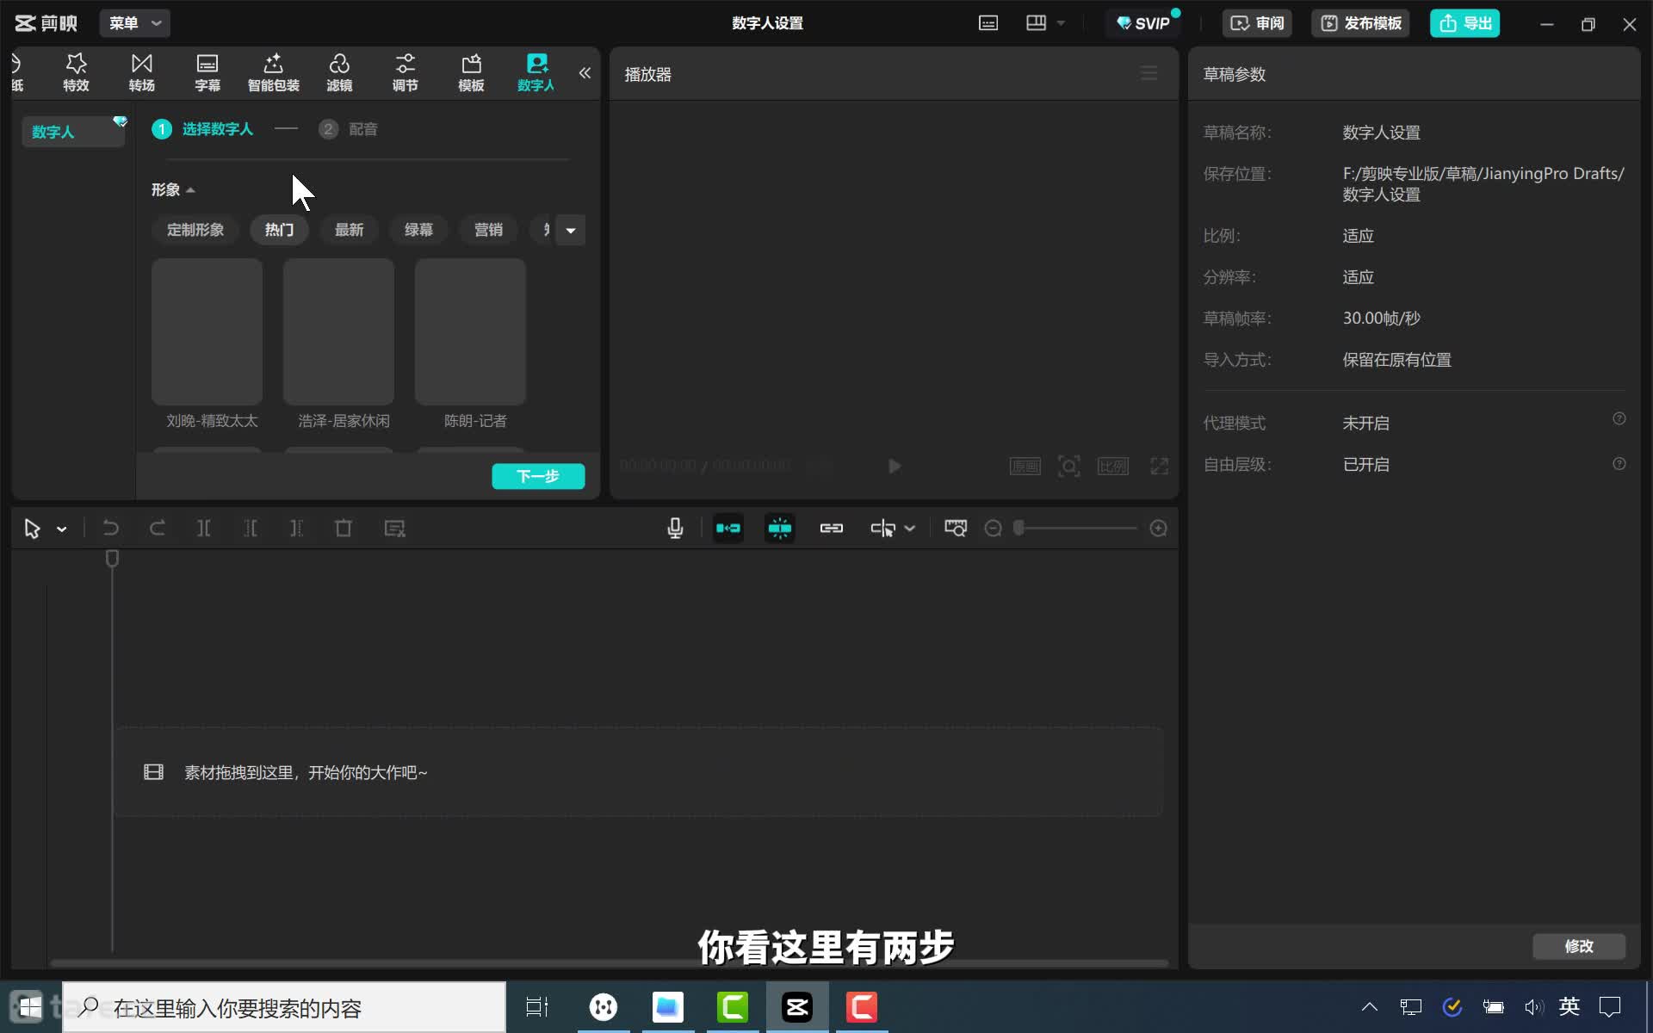Select the 营销 filter chip

tap(488, 230)
